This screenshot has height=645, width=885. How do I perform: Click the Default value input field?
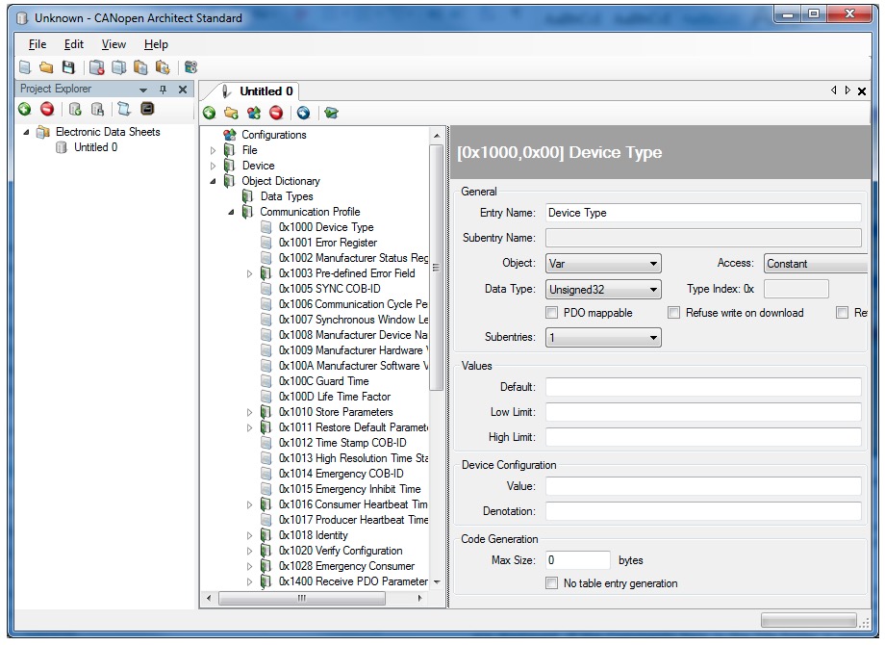point(702,387)
